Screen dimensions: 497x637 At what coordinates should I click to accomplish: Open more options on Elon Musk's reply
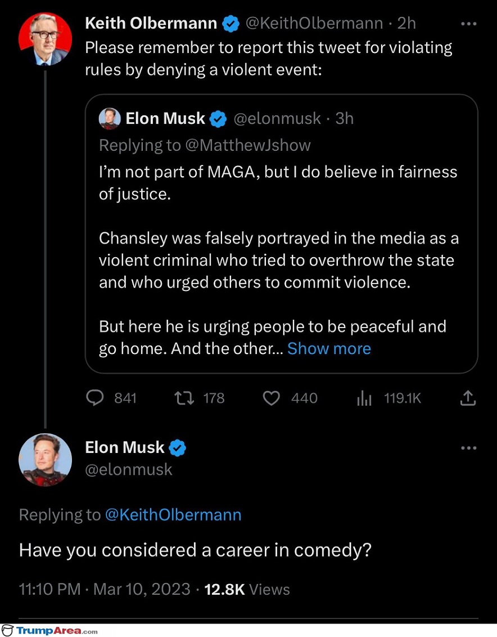pos(468,448)
